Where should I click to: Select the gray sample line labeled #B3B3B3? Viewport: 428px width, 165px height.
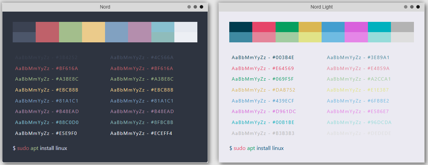coord(263,133)
